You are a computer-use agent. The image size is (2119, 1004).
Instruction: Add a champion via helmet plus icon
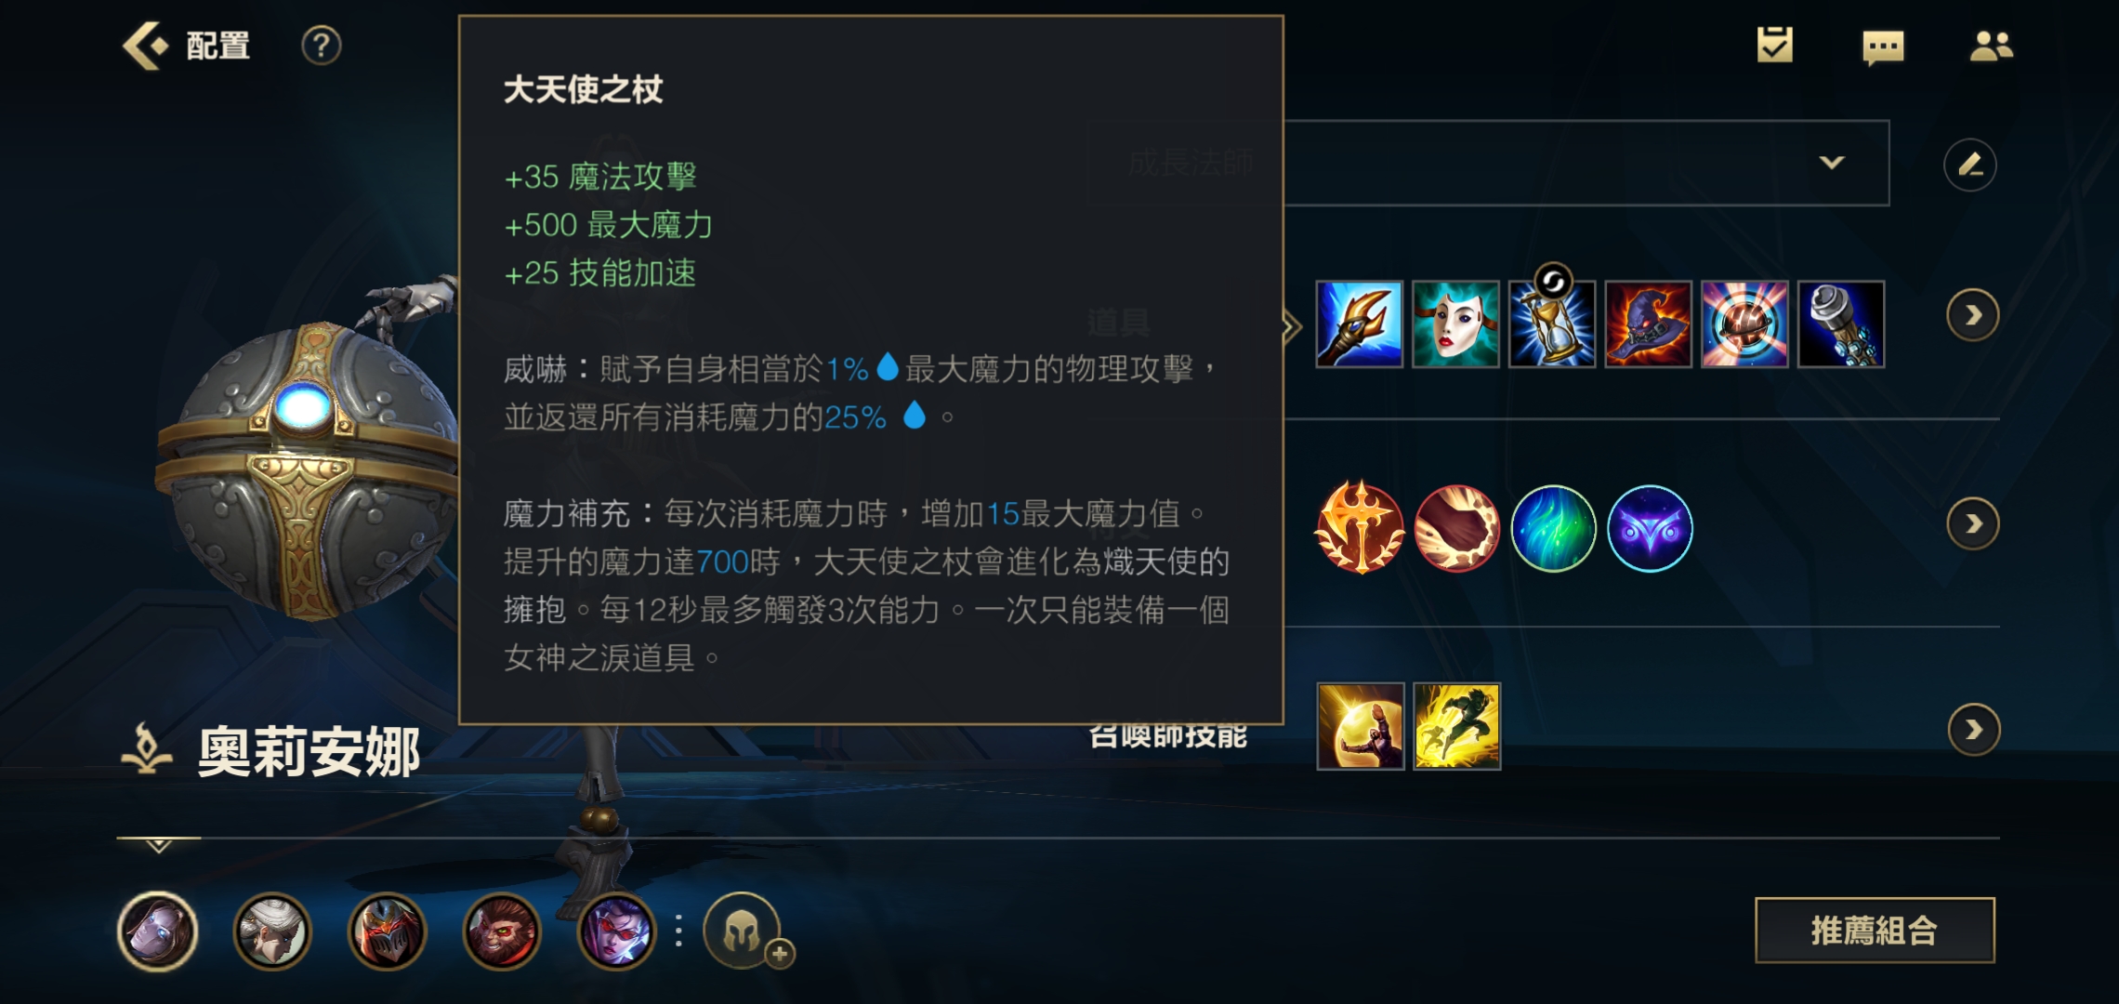(x=744, y=931)
